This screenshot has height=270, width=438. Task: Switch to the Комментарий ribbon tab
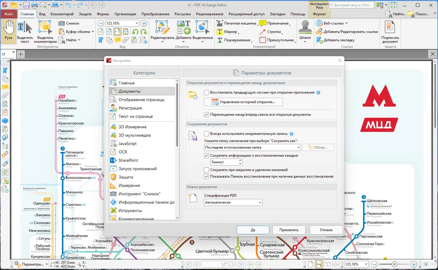pyautogui.click(x=62, y=14)
